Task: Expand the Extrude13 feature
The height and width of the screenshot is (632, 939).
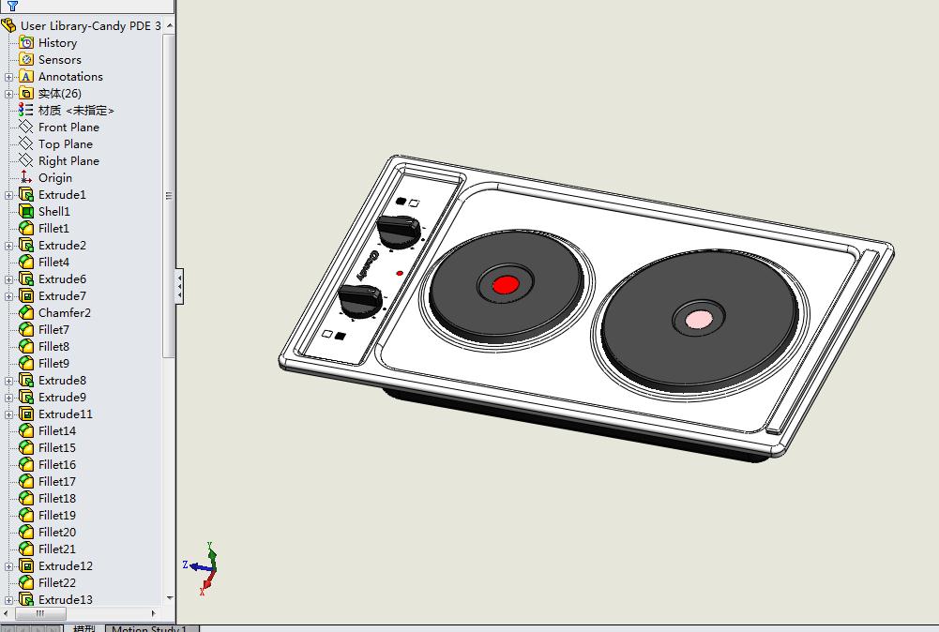Action: click(x=8, y=600)
